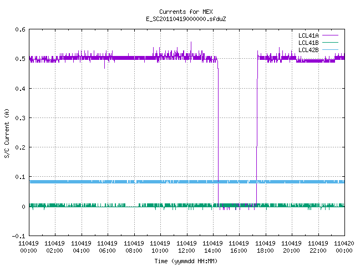This screenshot has width=355, height=266.
Task: Click the x-axis tick 110419 04:00
Action: [82, 247]
